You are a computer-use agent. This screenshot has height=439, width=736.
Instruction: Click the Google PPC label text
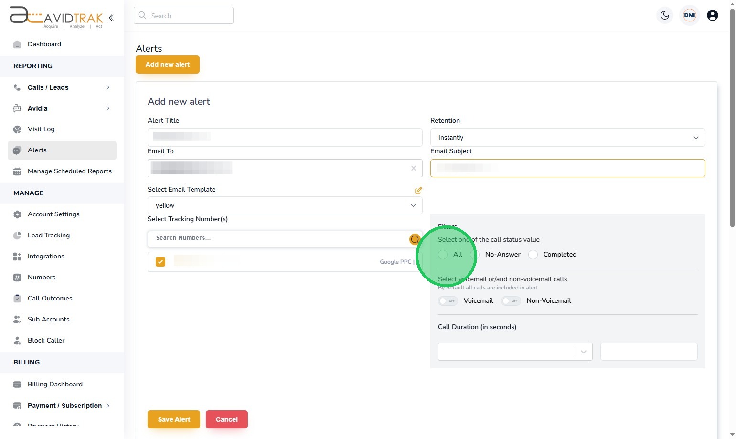(x=395, y=262)
